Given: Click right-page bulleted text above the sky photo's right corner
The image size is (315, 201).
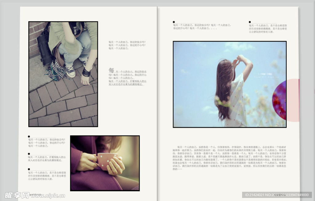Looking at the screenshot, I should [x=268, y=29].
